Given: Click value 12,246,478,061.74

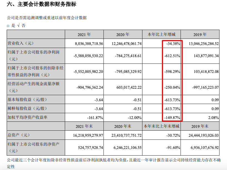Looking at the screenshot, I should click(127, 44).
